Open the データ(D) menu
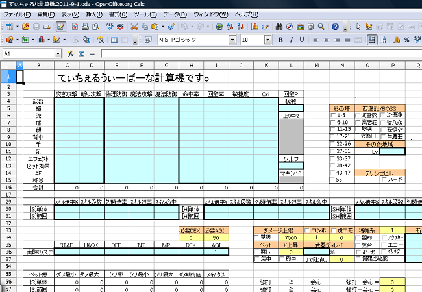This screenshot has height=292, width=422. pyautogui.click(x=174, y=14)
